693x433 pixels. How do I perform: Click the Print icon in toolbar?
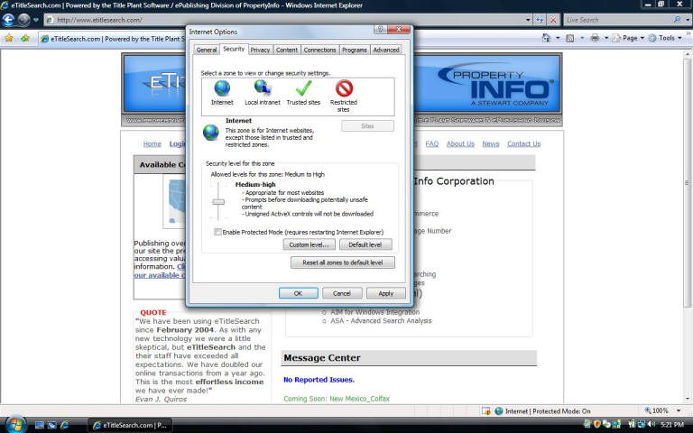point(595,38)
